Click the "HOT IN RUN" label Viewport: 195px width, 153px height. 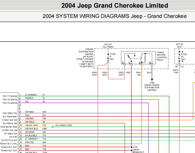coord(179,45)
